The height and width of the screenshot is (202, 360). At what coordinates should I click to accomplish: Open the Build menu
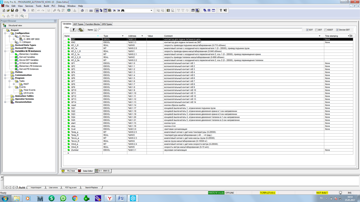click(x=46, y=6)
